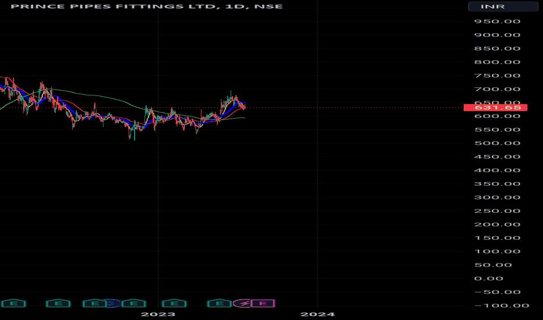Click the 700.00 price axis label
Viewport: 543px width, 320px height.
(497, 89)
